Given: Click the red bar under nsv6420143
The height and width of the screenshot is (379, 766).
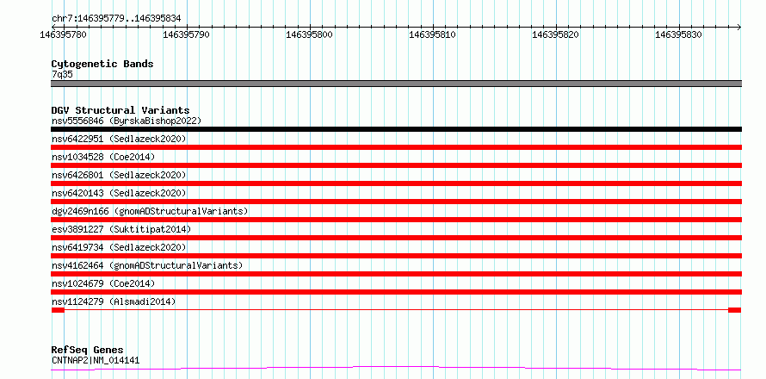Looking at the screenshot, I should click(x=396, y=202).
